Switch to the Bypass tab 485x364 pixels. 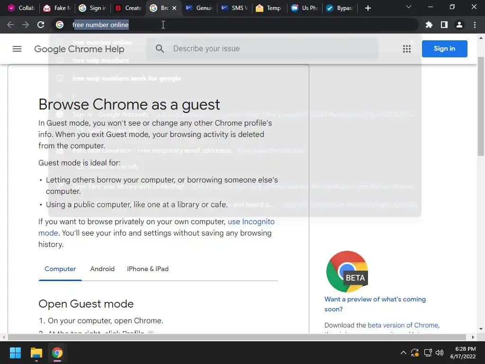[340, 8]
